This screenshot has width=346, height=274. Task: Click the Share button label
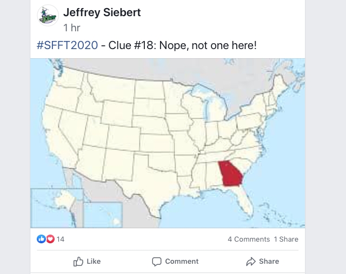pos(269,262)
